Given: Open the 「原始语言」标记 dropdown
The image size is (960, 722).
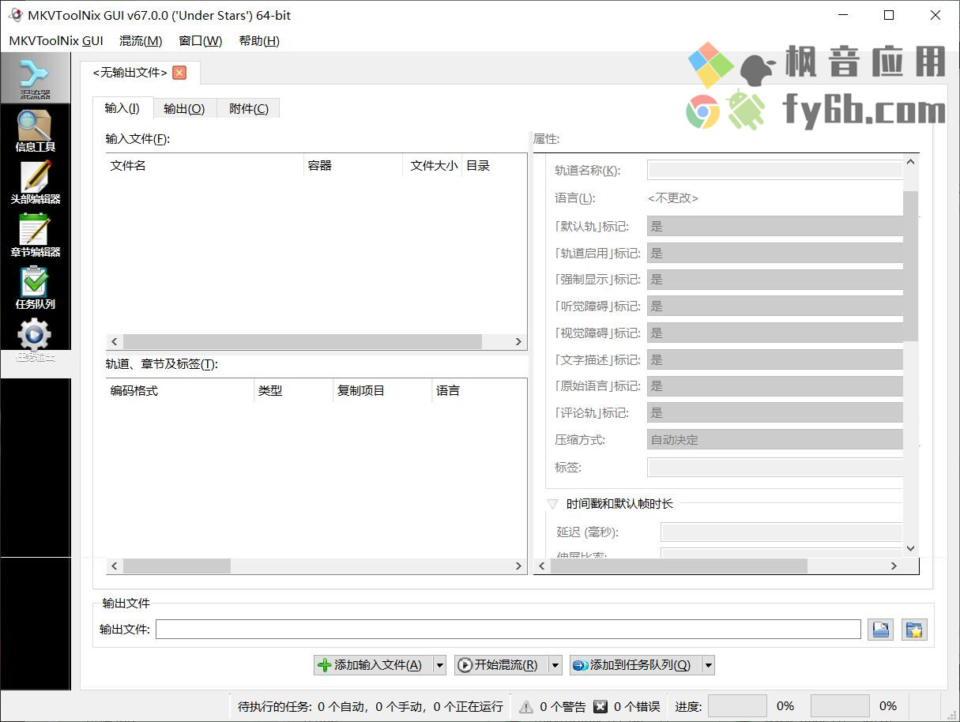Looking at the screenshot, I should [774, 386].
